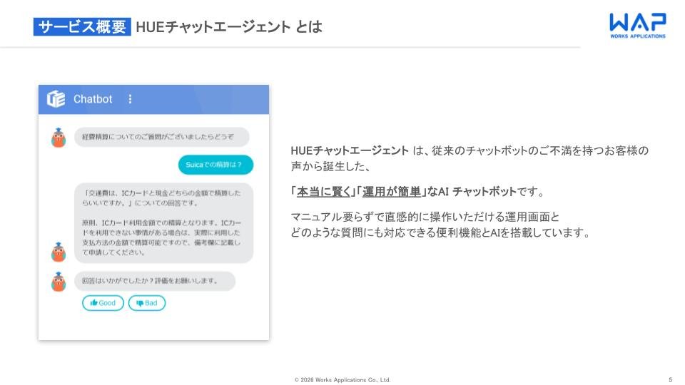
Task: Click the '© 2026 Works Applications Co., Ltd.' footer
Action: click(342, 380)
